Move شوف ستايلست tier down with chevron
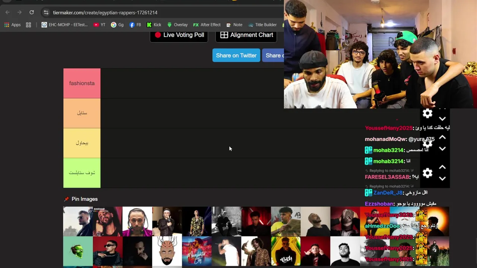The height and width of the screenshot is (268, 477). tap(442, 179)
